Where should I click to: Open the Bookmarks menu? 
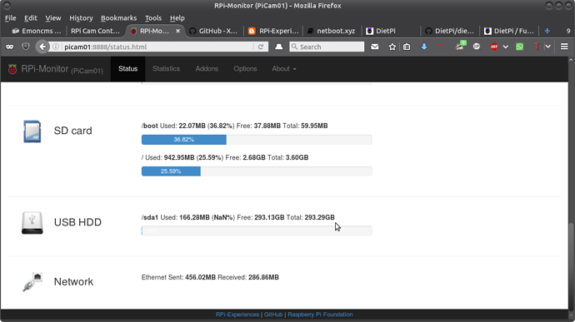[118, 18]
